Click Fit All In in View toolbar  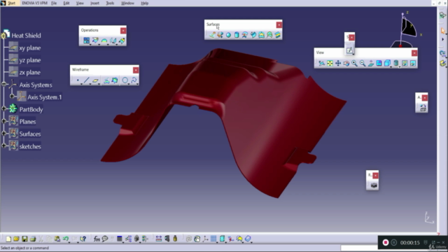(x=330, y=63)
